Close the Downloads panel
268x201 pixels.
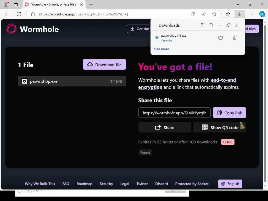coord(237,25)
